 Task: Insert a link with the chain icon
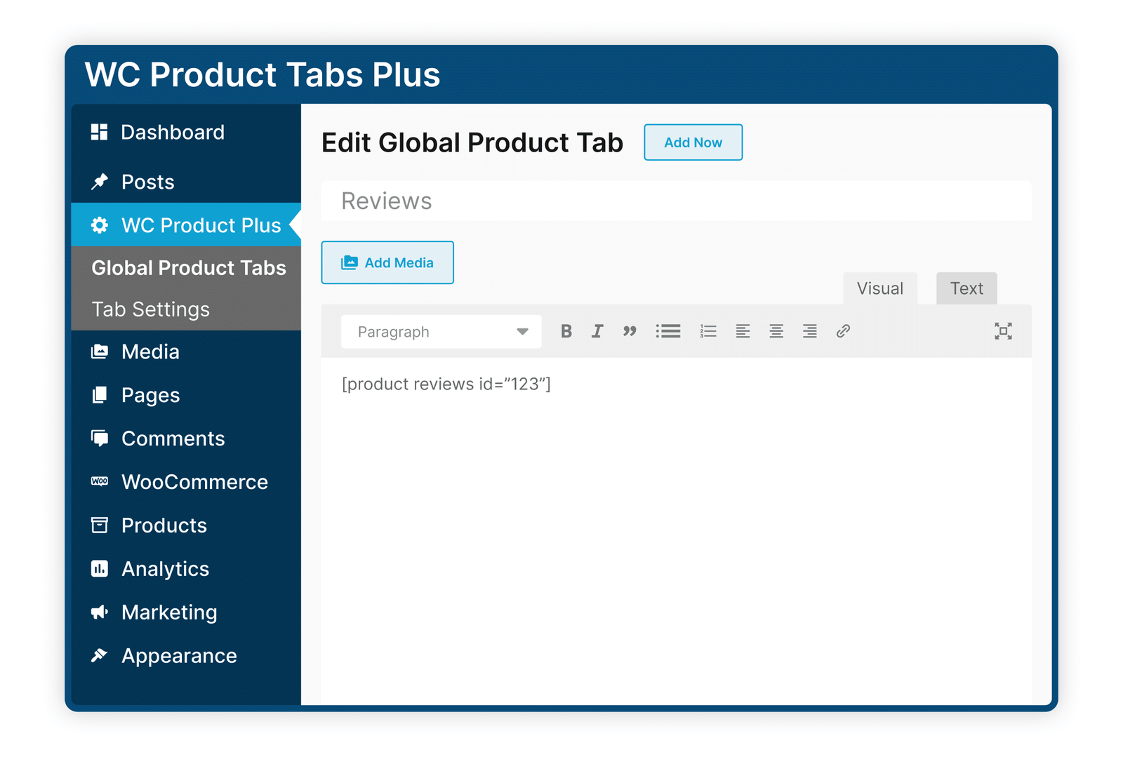pos(844,331)
